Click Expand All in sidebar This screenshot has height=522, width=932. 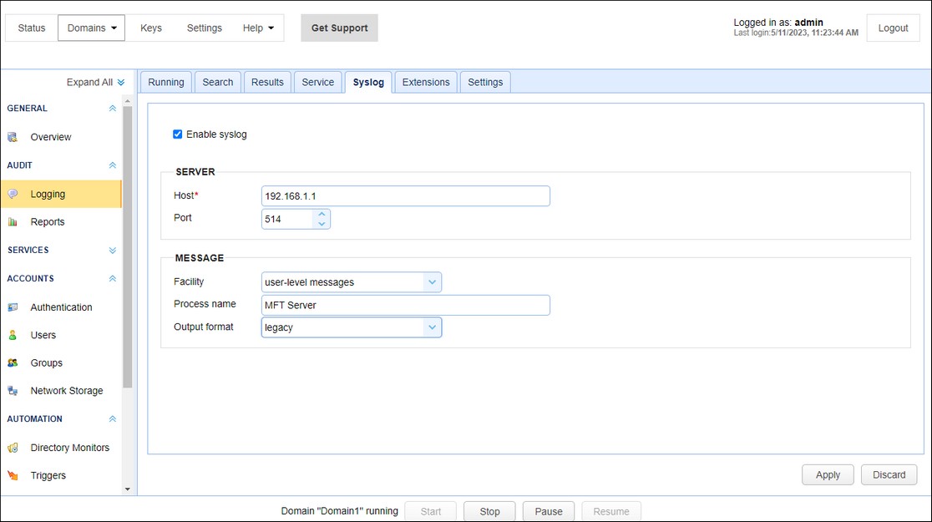click(96, 82)
